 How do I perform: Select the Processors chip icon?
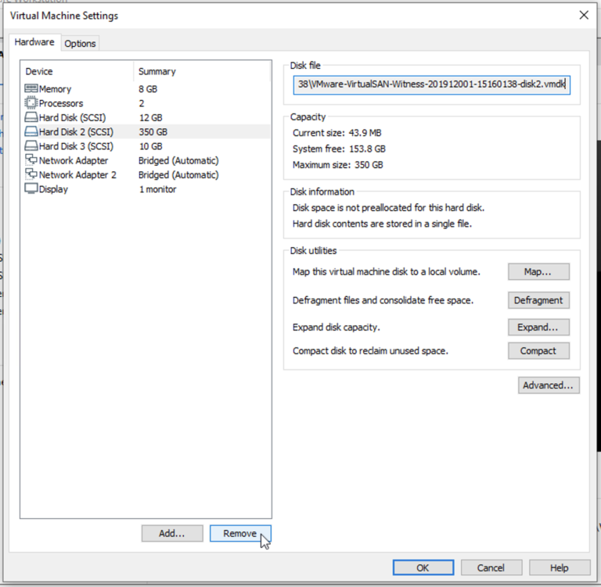31,103
